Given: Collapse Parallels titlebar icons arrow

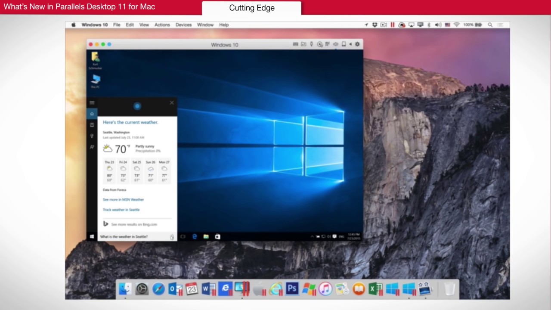Looking at the screenshot, I should click(x=350, y=44).
